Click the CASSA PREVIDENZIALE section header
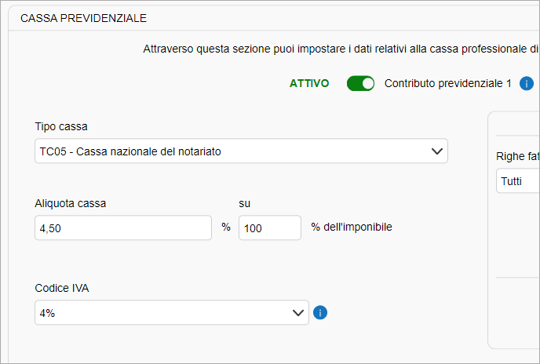Viewport: 540px width, 364px height. 83,18
